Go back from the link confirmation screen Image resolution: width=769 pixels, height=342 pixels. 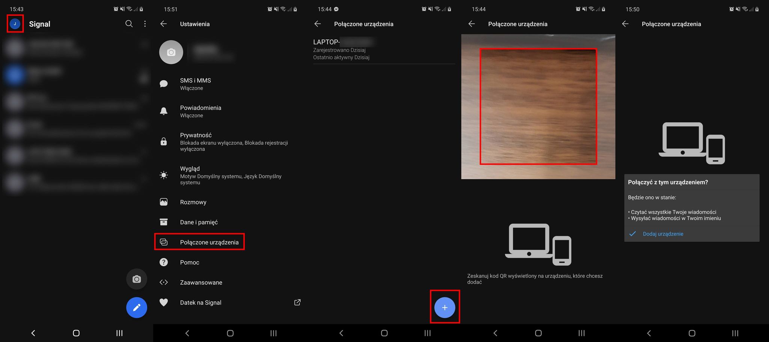point(625,24)
